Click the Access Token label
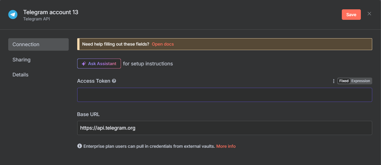381x165 pixels. coord(94,81)
